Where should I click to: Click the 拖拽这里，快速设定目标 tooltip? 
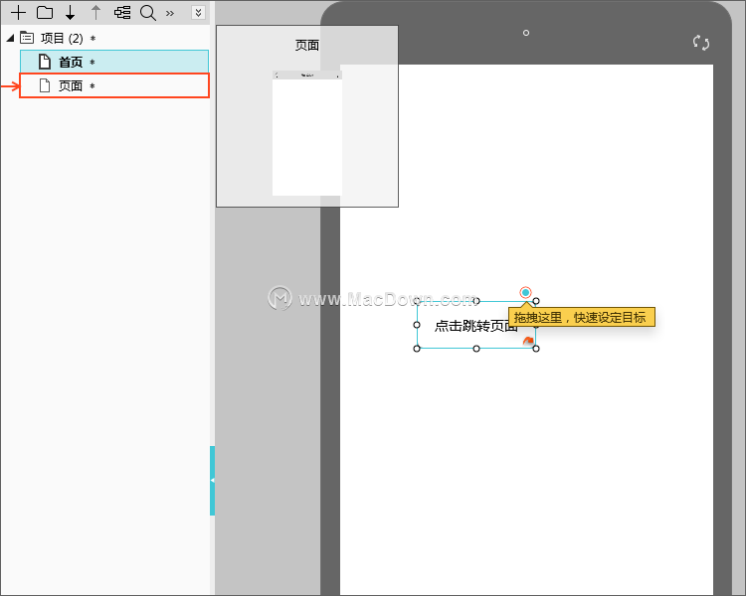coord(582,317)
